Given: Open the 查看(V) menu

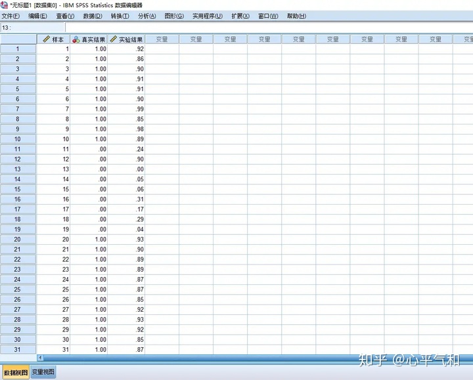Looking at the screenshot, I should pyautogui.click(x=65, y=16).
